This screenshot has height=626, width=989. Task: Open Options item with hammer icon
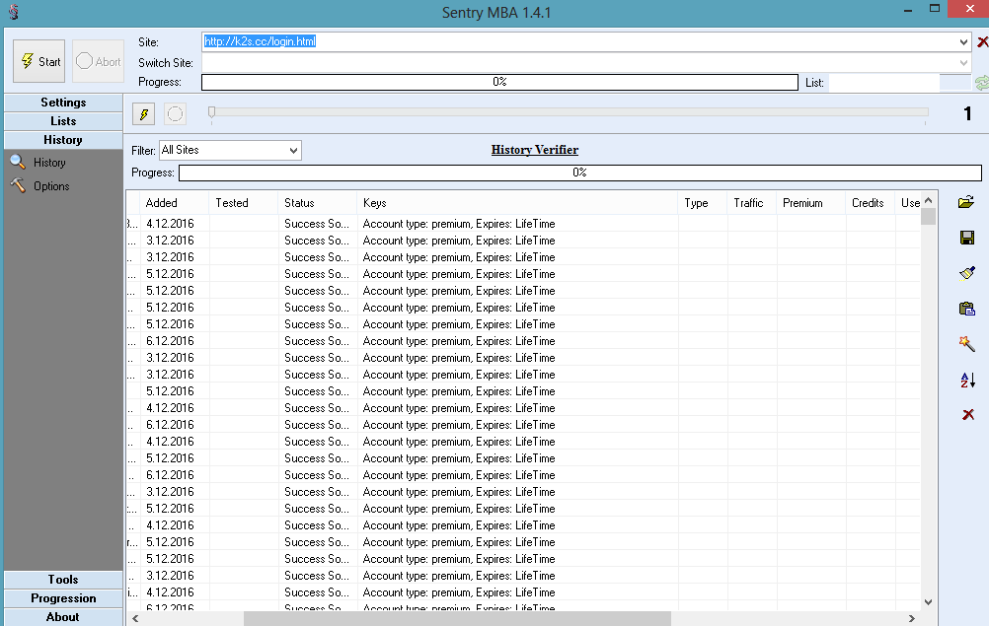point(39,185)
